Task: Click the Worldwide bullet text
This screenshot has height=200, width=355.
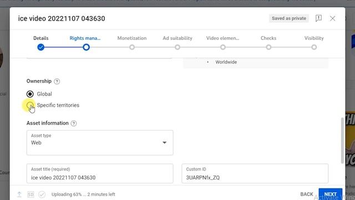Action: coord(226,62)
